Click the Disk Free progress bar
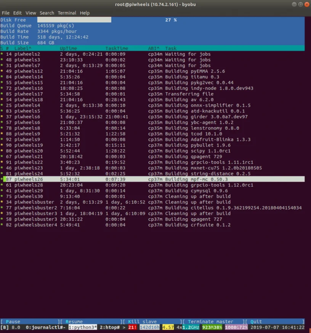 point(74,20)
